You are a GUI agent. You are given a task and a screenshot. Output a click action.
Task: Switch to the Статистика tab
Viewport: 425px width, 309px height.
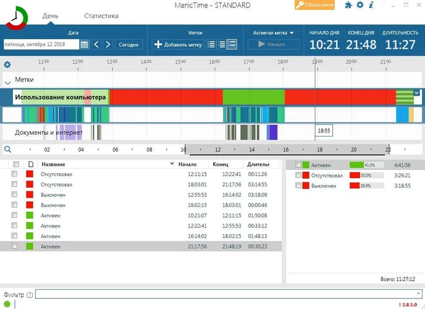(x=101, y=15)
